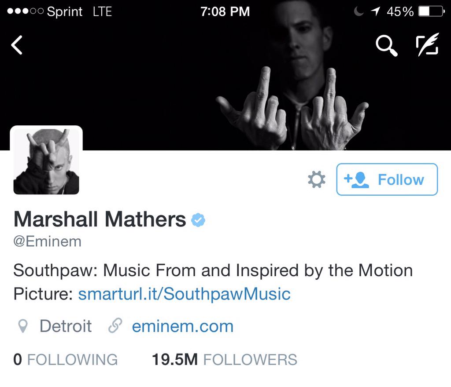Viewport: 451px width, 387px height.
Task: Tap the chain link icon
Action: click(115, 325)
